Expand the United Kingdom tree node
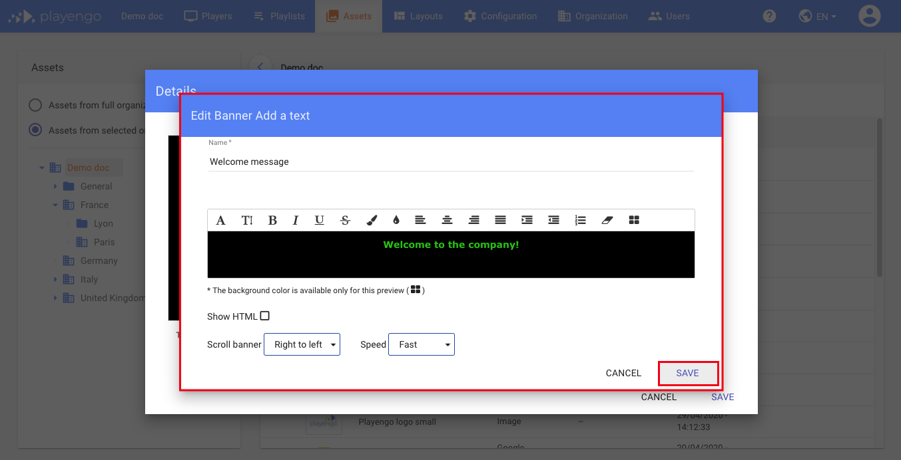The height and width of the screenshot is (460, 901). pyautogui.click(x=55, y=298)
